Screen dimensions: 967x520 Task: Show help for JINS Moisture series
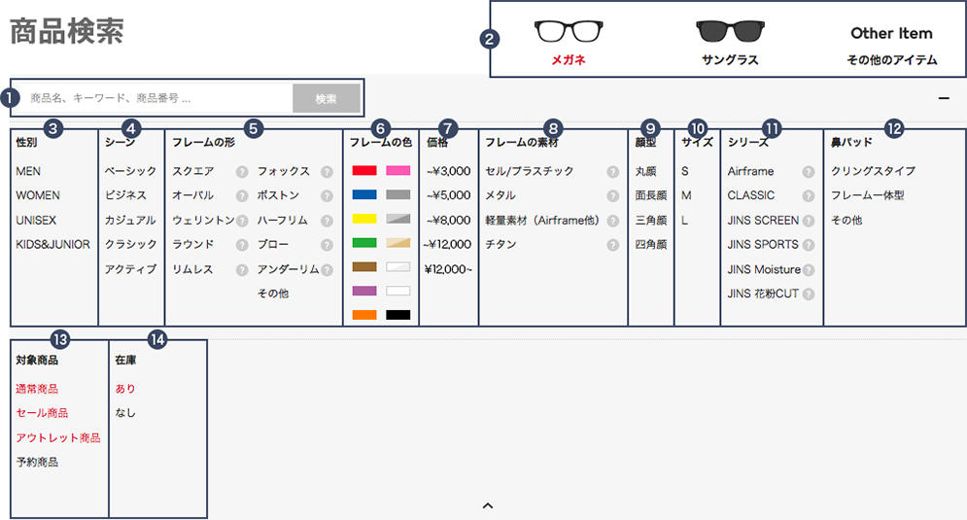809,269
